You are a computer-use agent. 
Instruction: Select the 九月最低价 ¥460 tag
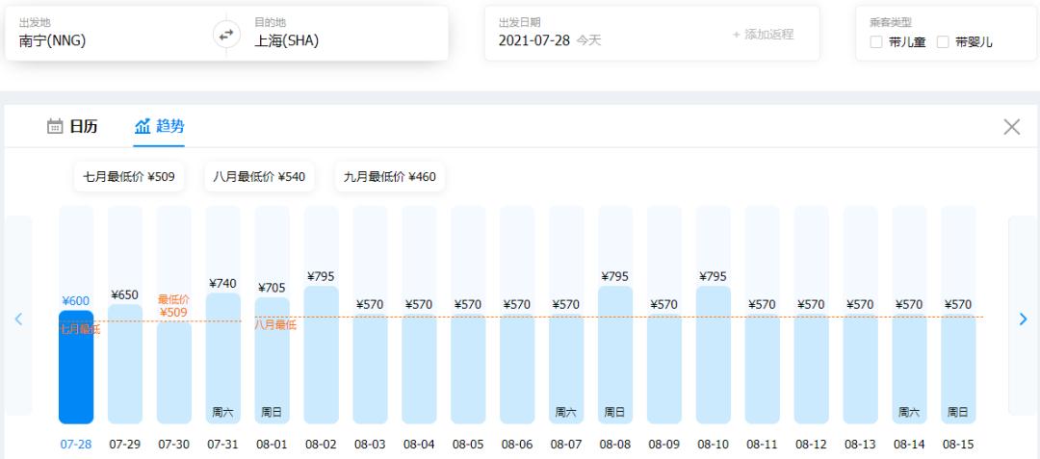pyautogui.click(x=390, y=177)
